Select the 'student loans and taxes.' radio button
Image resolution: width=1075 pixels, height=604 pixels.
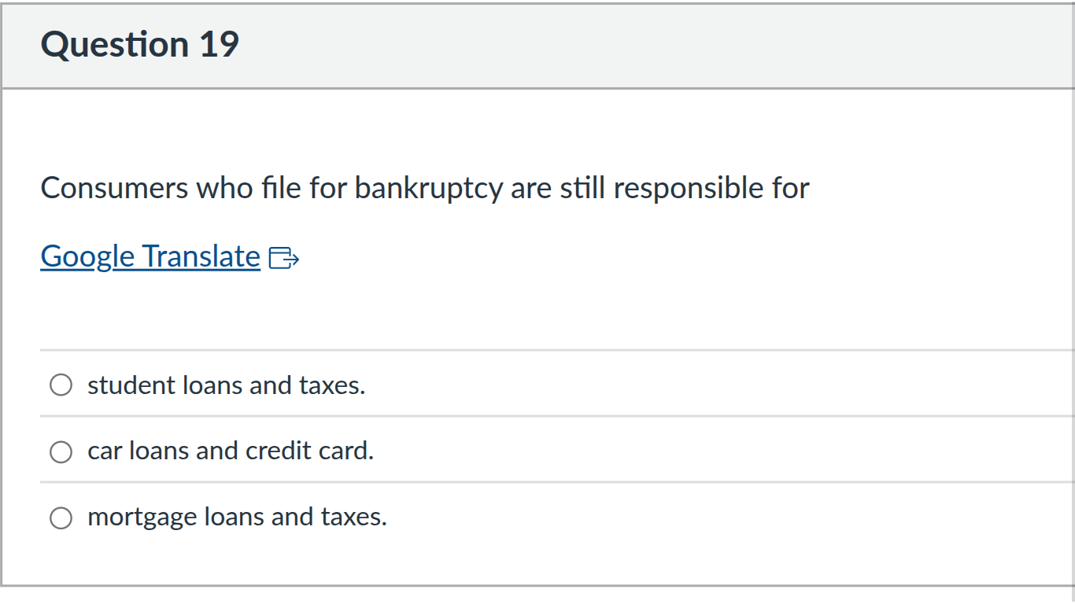coord(61,385)
